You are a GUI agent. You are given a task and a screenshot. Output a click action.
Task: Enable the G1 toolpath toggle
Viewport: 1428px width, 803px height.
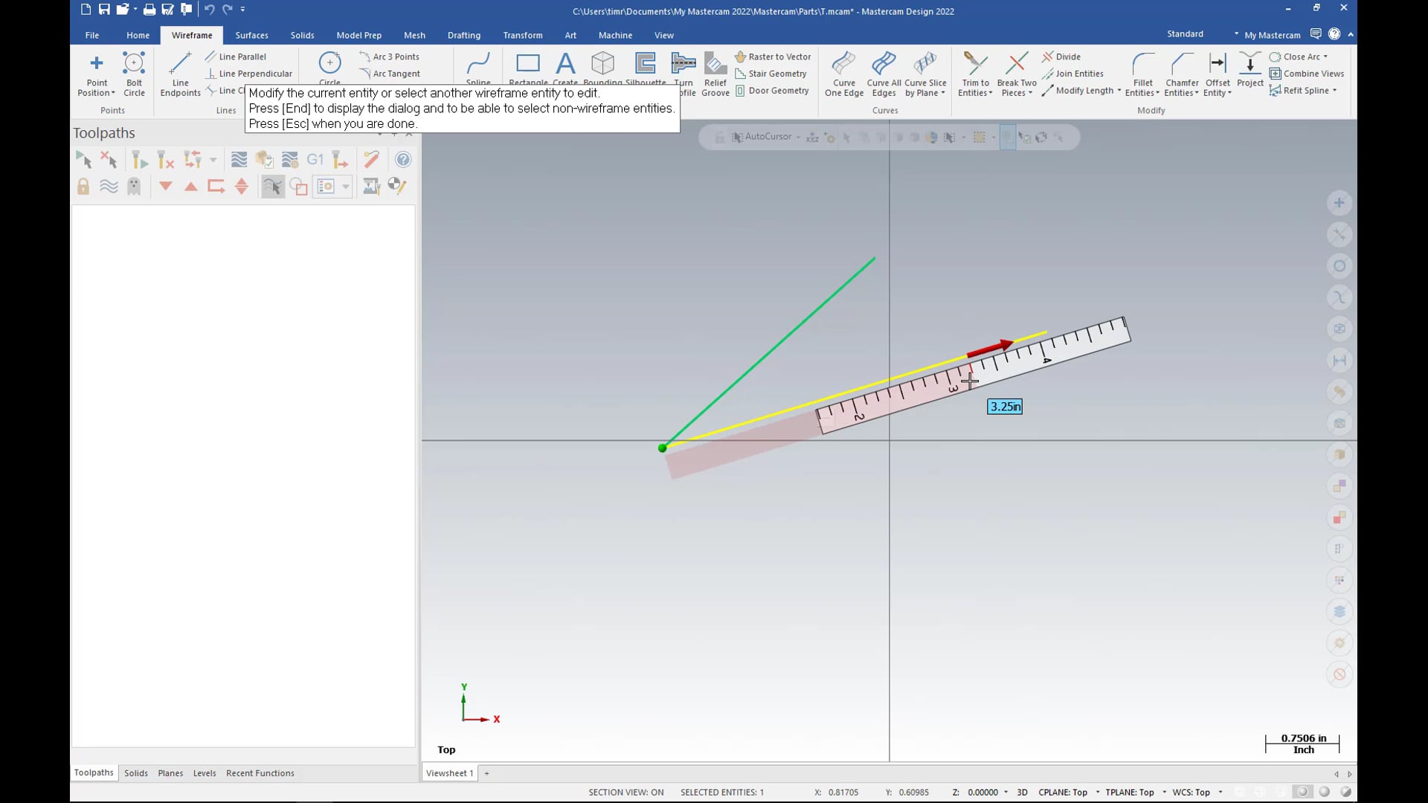(315, 159)
